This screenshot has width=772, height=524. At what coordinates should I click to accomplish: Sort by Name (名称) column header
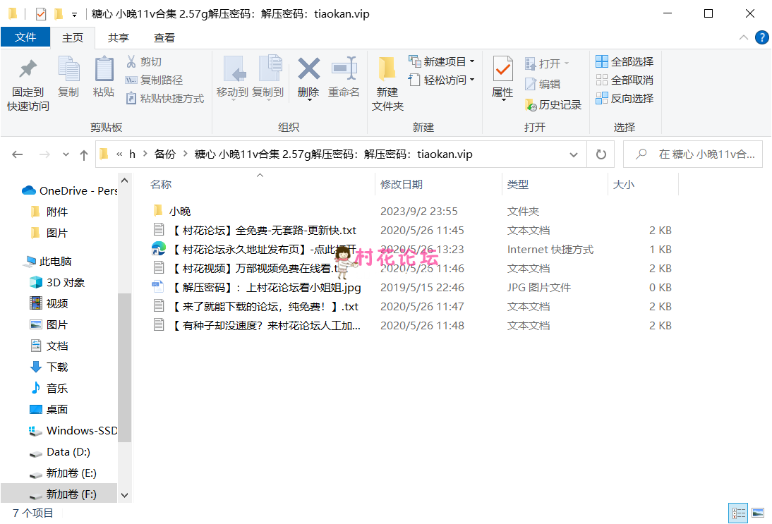pyautogui.click(x=160, y=185)
